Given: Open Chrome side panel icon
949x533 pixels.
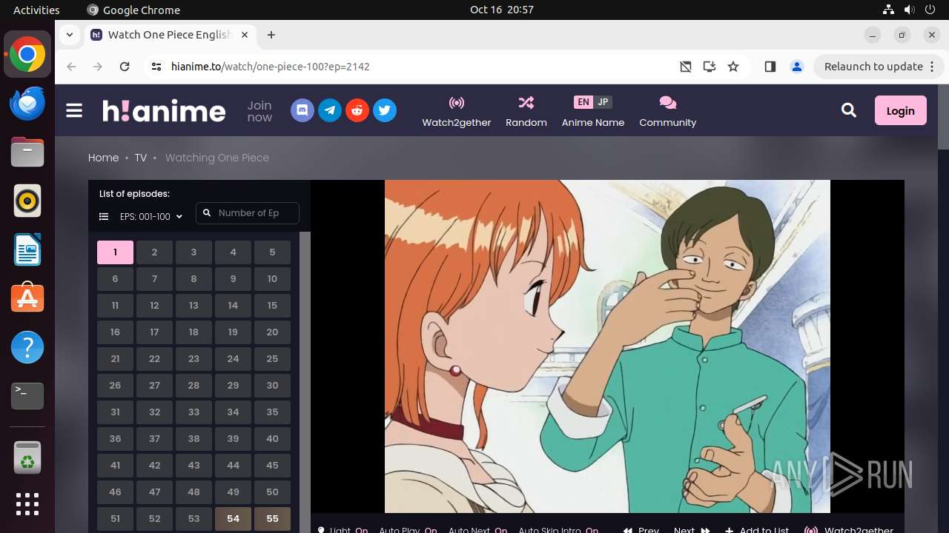Looking at the screenshot, I should (x=770, y=67).
